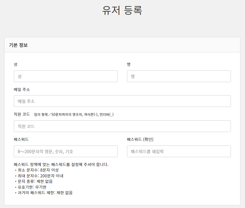Click the 성 (last name) input field

click(x=66, y=76)
